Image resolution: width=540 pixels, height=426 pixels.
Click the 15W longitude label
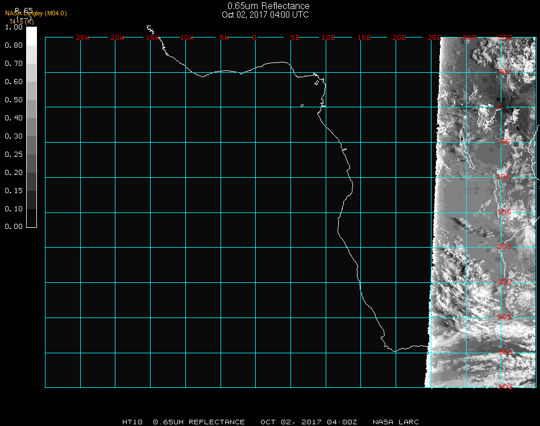pyautogui.click(x=152, y=37)
